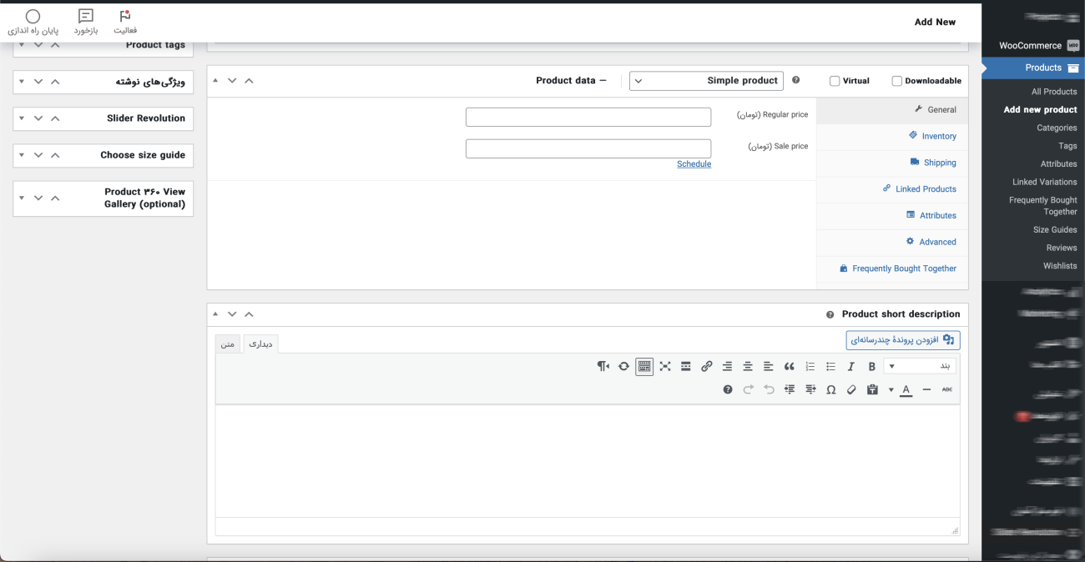Check the Downloadable product checkbox
The width and height of the screenshot is (1085, 562).
coord(897,81)
